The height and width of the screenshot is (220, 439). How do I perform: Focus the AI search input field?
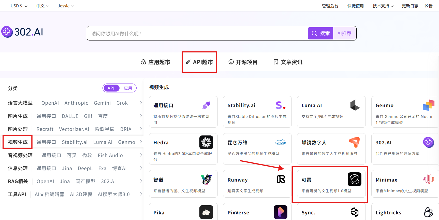click(x=197, y=33)
